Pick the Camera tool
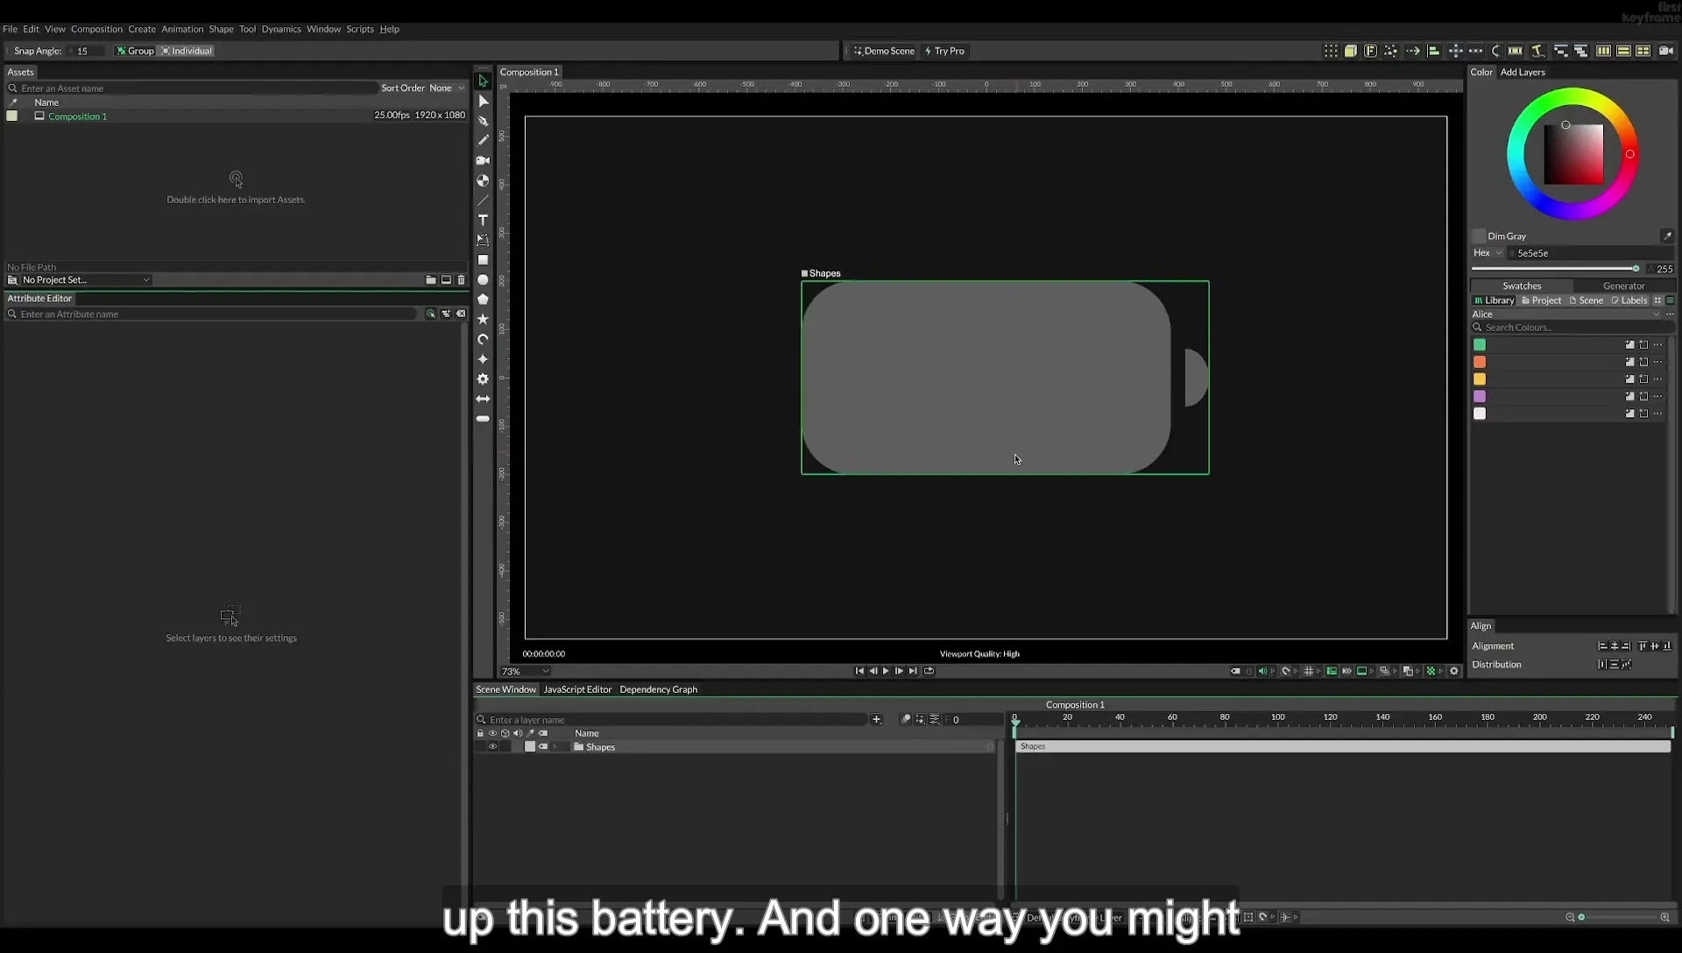Image resolution: width=1682 pixels, height=953 pixels. [483, 160]
